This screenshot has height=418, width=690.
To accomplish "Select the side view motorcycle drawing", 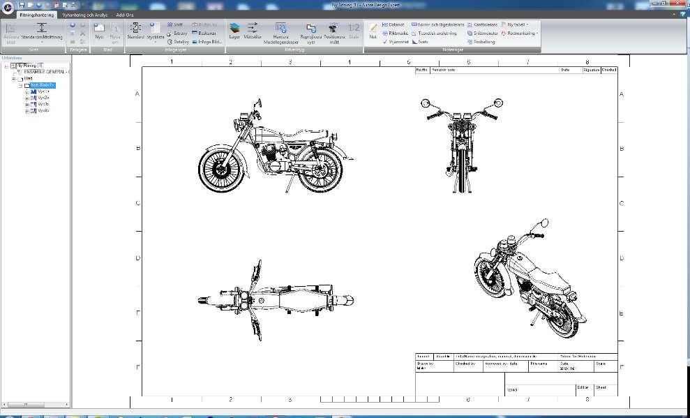I will coord(275,146).
